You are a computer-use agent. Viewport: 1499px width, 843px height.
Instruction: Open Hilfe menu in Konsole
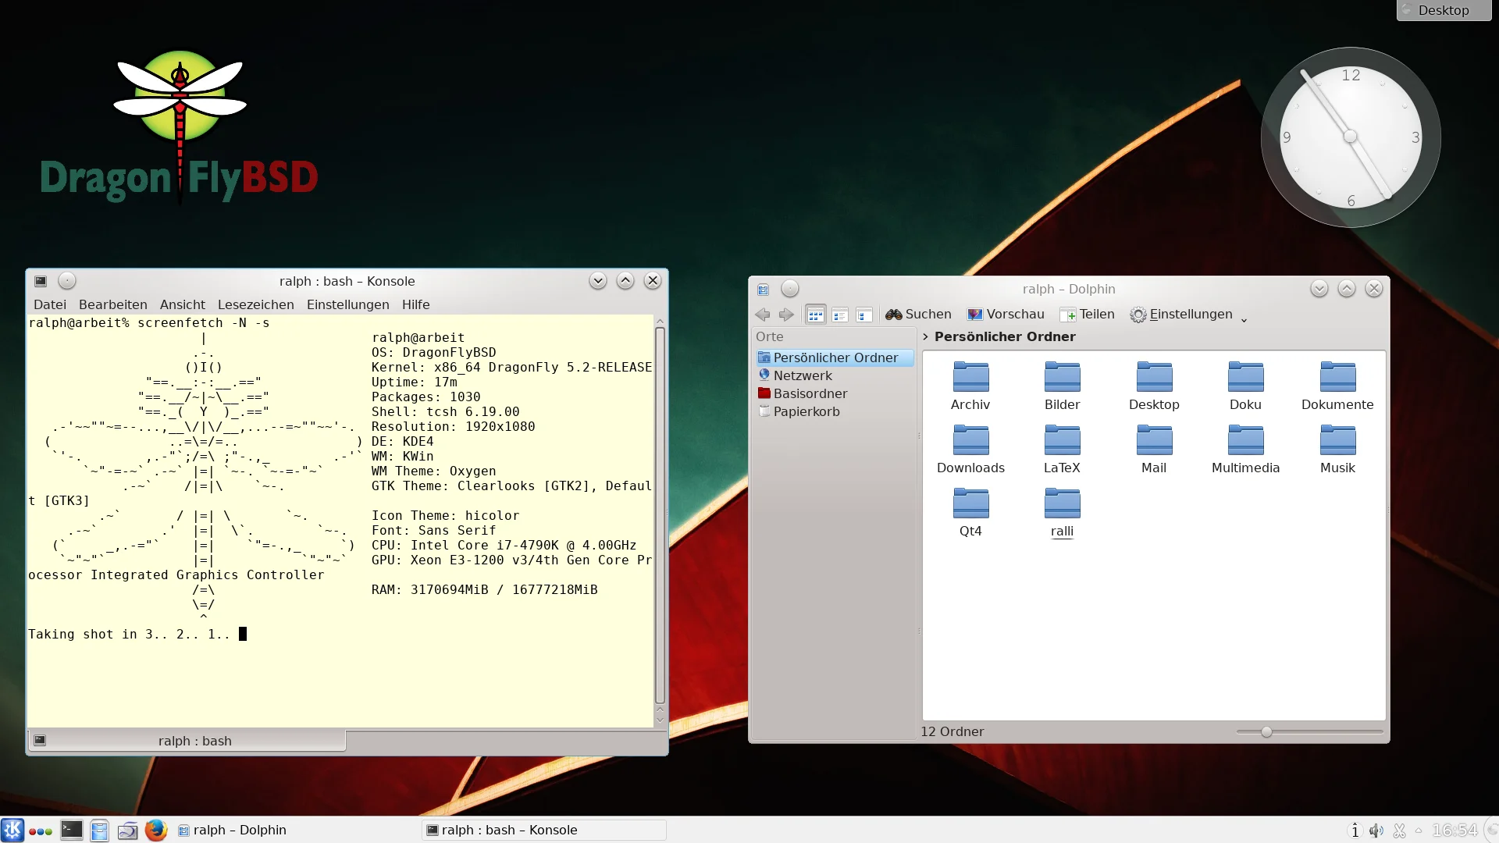(415, 304)
